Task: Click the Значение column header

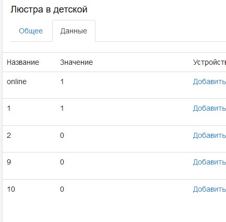Action: (76, 62)
